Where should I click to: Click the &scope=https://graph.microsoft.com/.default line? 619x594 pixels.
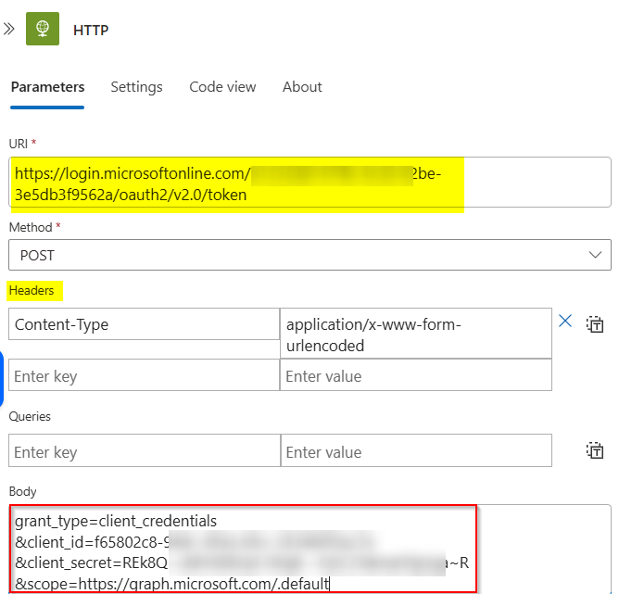pyautogui.click(x=172, y=584)
